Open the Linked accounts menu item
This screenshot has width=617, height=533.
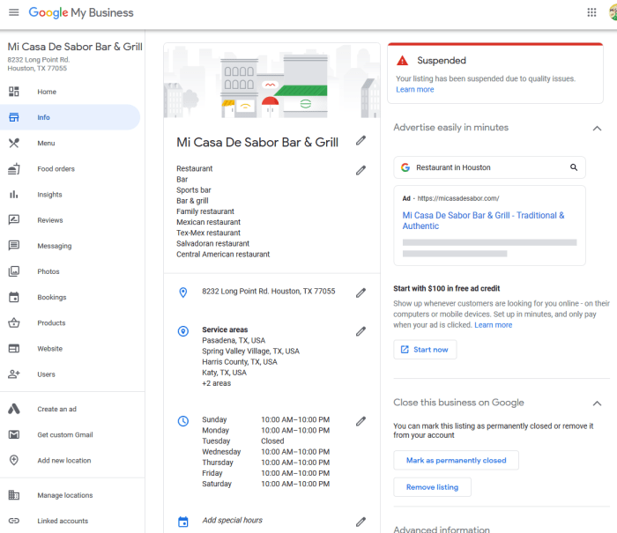(63, 521)
